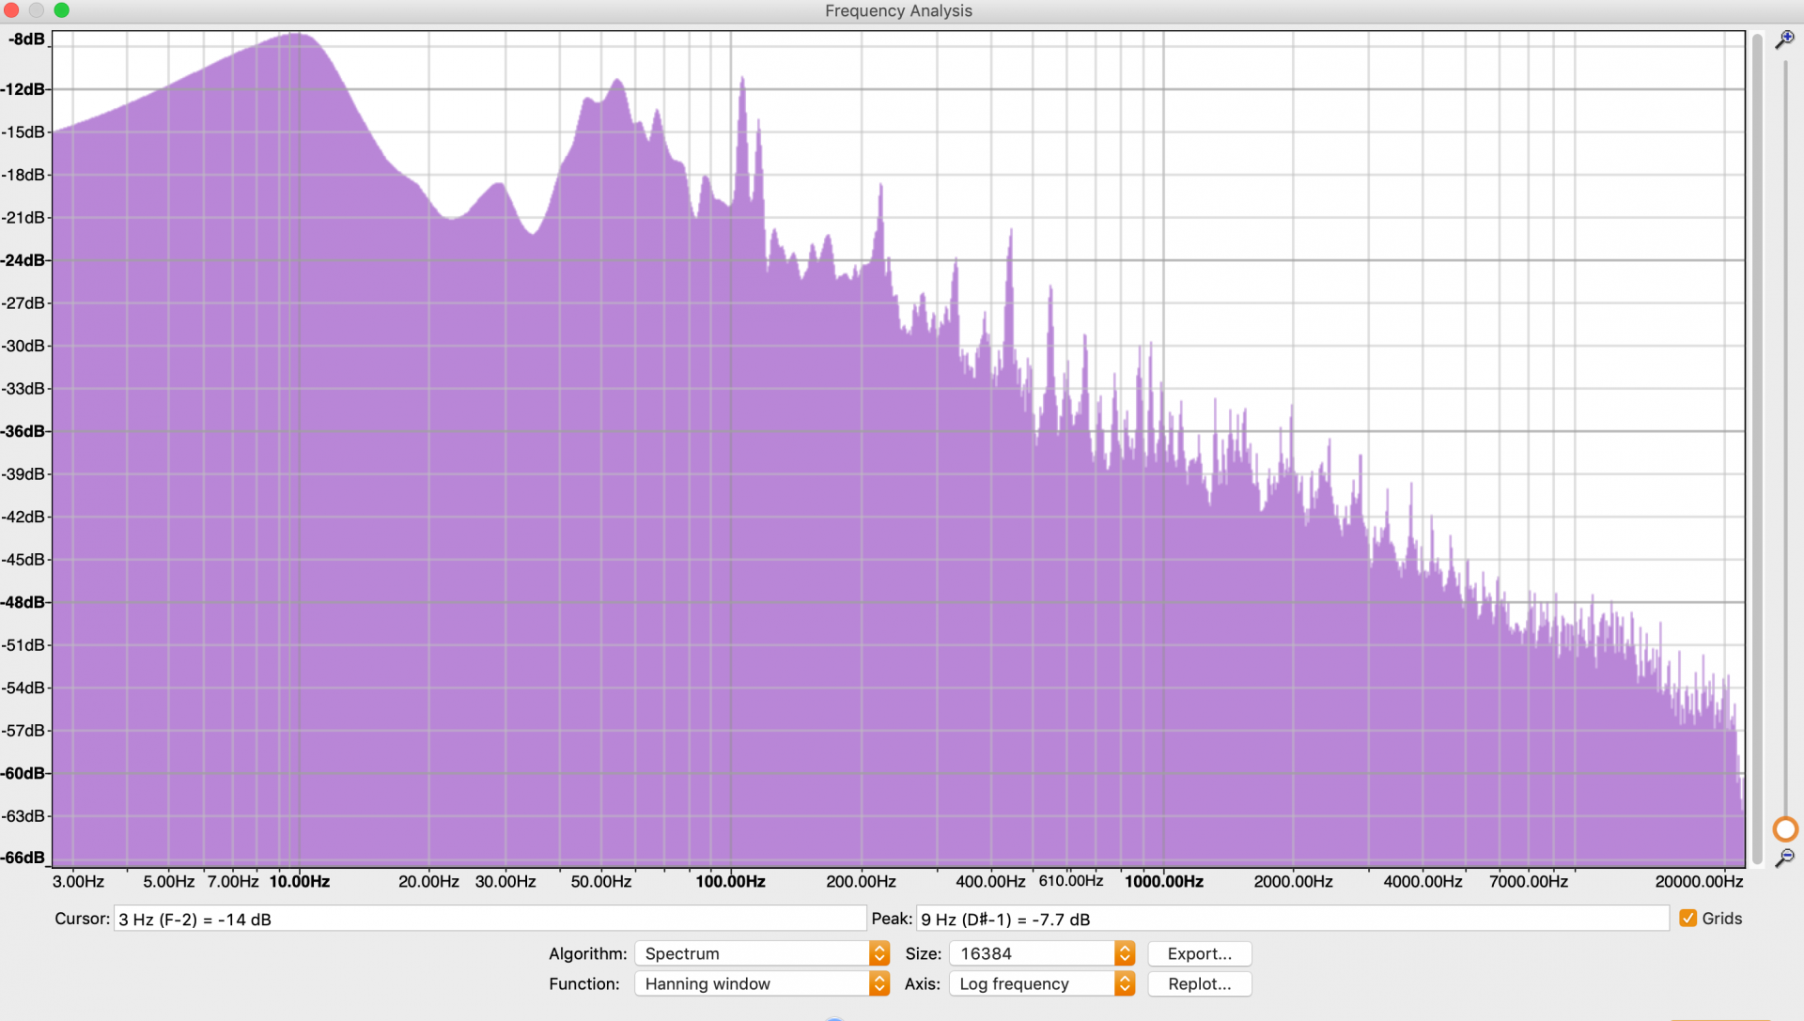Screen dimensions: 1804x1021
Task: Minimize window with the yellow button
Action: pos(37,10)
